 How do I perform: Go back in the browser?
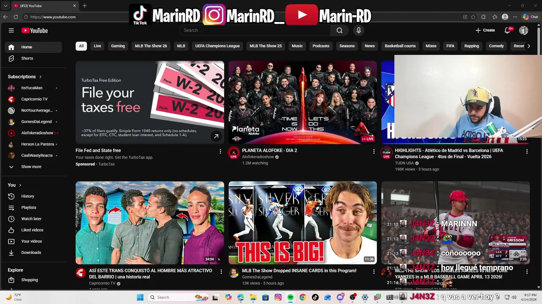[x=6, y=17]
